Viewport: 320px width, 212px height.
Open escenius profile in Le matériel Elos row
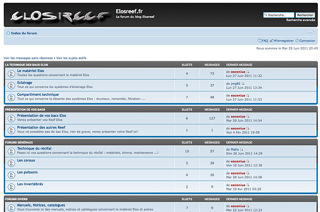[x=238, y=72]
